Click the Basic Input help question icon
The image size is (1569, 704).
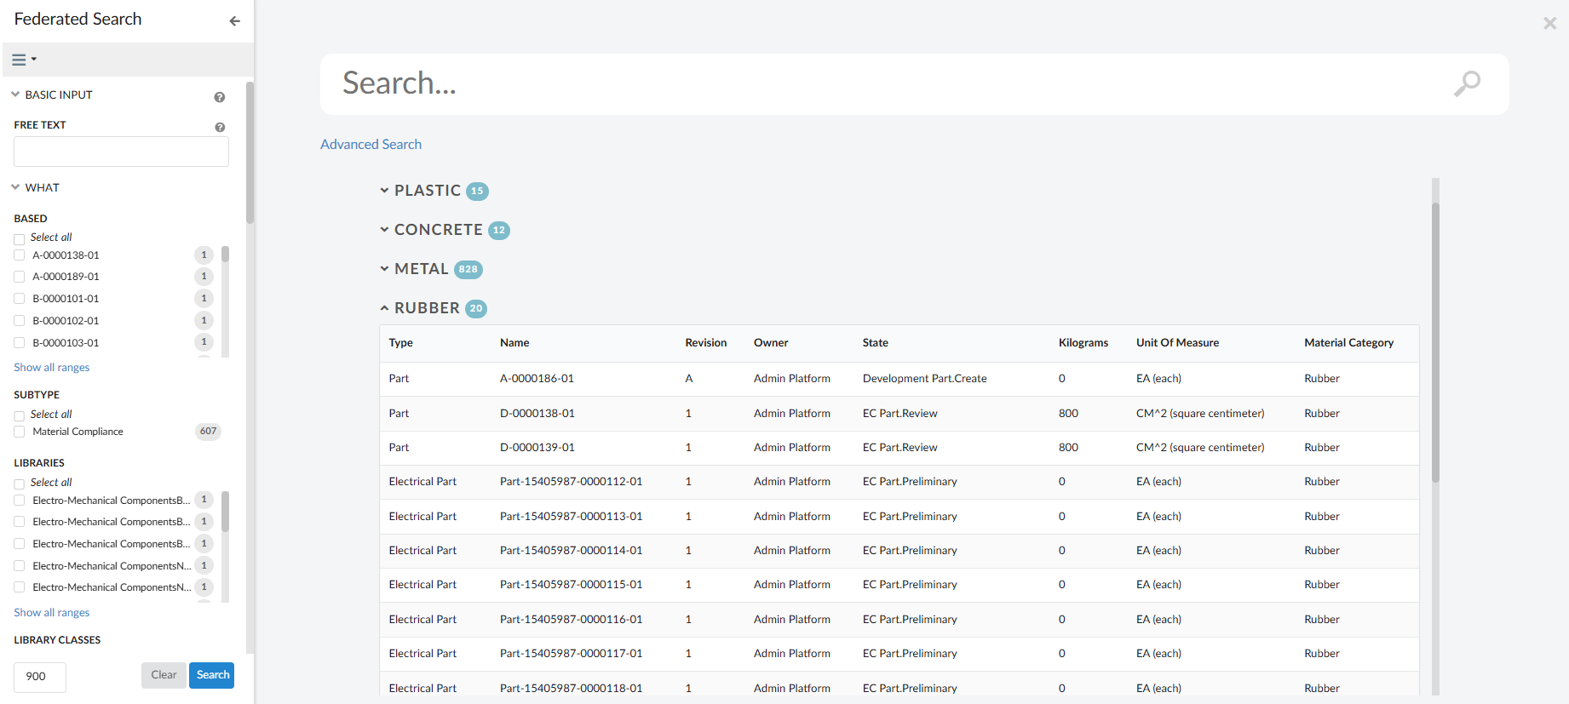coord(220,97)
